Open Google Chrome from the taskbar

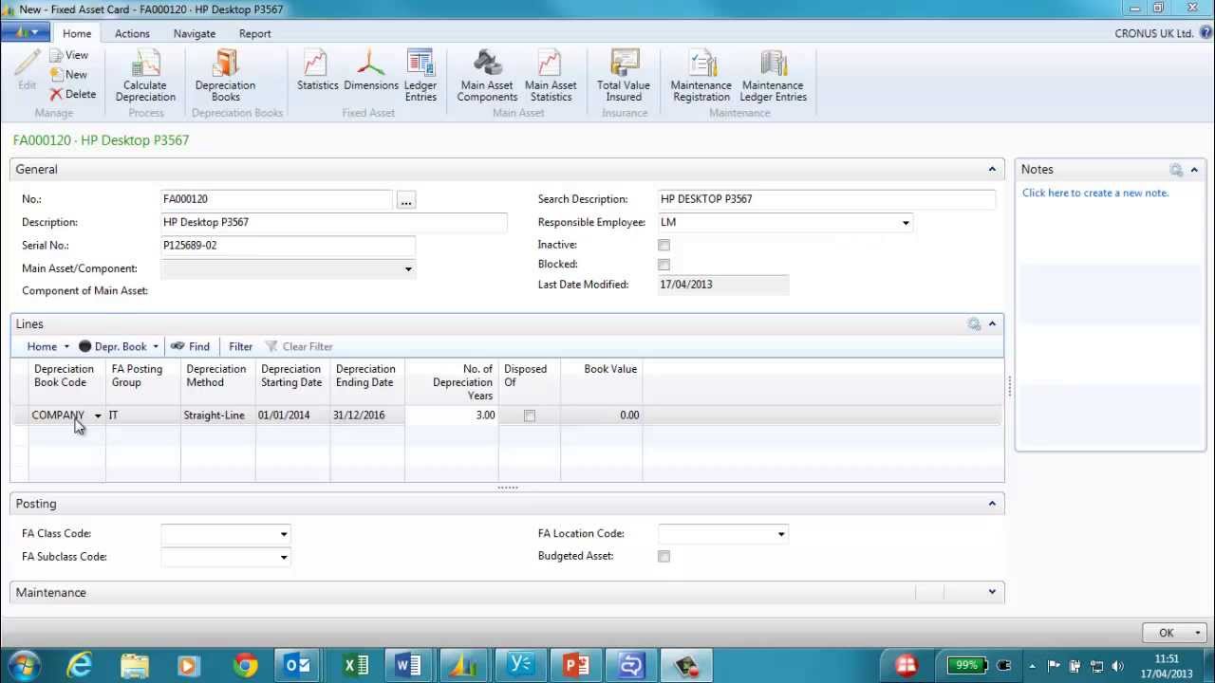point(245,665)
